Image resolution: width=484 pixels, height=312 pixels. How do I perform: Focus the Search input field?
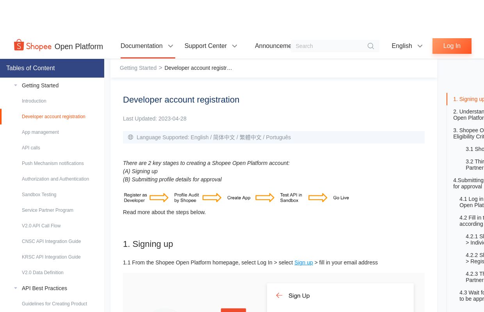click(330, 46)
